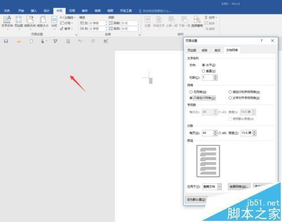Switch to the 版式 tab in dialog
Viewport: 282px width, 222px height.
218,50
